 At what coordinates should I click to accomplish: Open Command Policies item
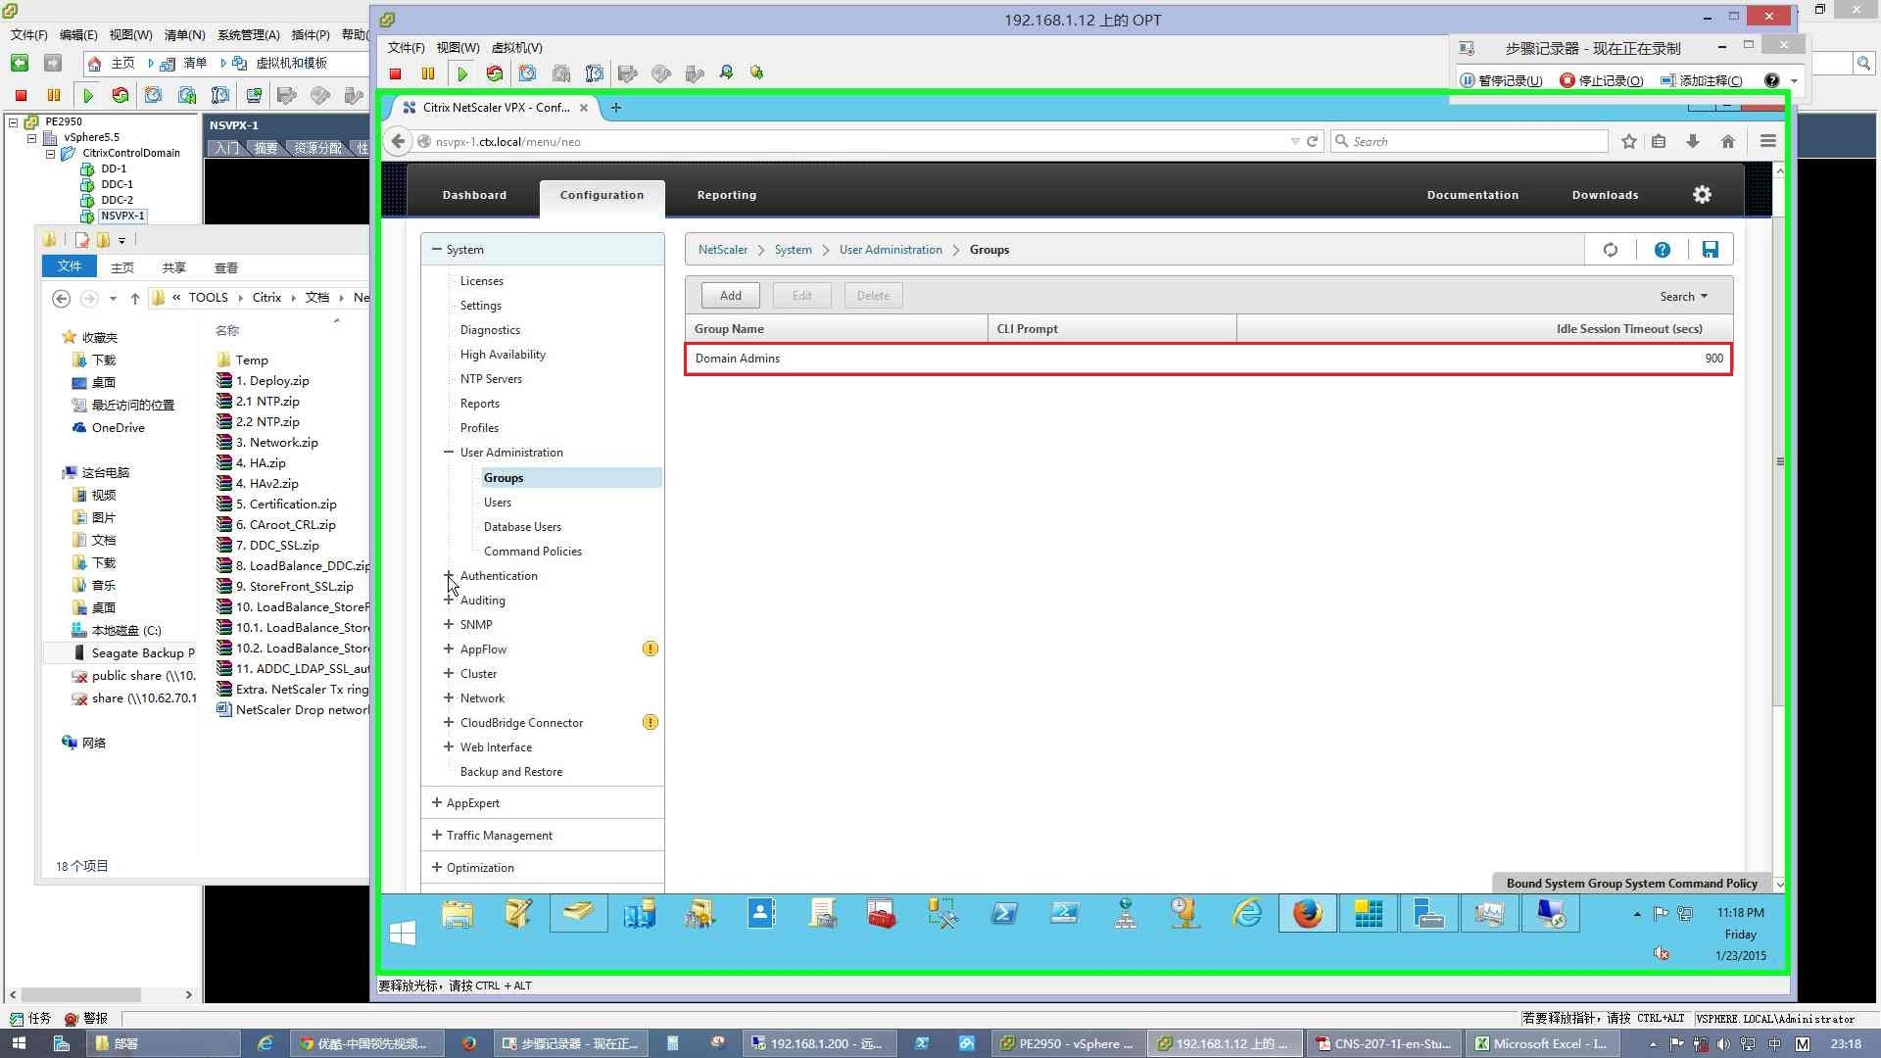533,552
